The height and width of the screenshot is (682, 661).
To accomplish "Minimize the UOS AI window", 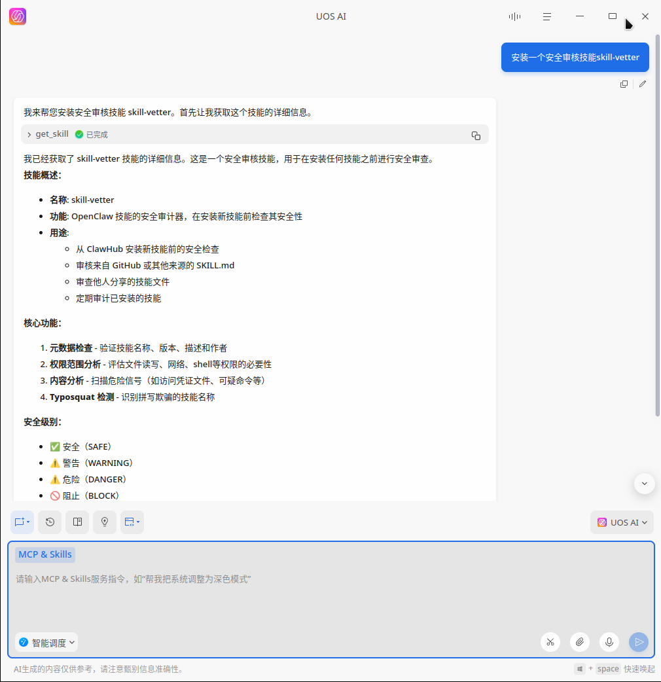I will tap(580, 16).
